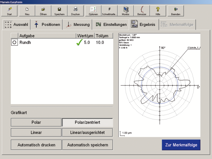
Task: Print with the Drucken icon
Action: (75, 11)
